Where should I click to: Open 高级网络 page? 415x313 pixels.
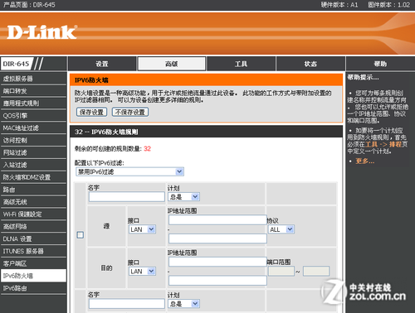click(x=33, y=226)
